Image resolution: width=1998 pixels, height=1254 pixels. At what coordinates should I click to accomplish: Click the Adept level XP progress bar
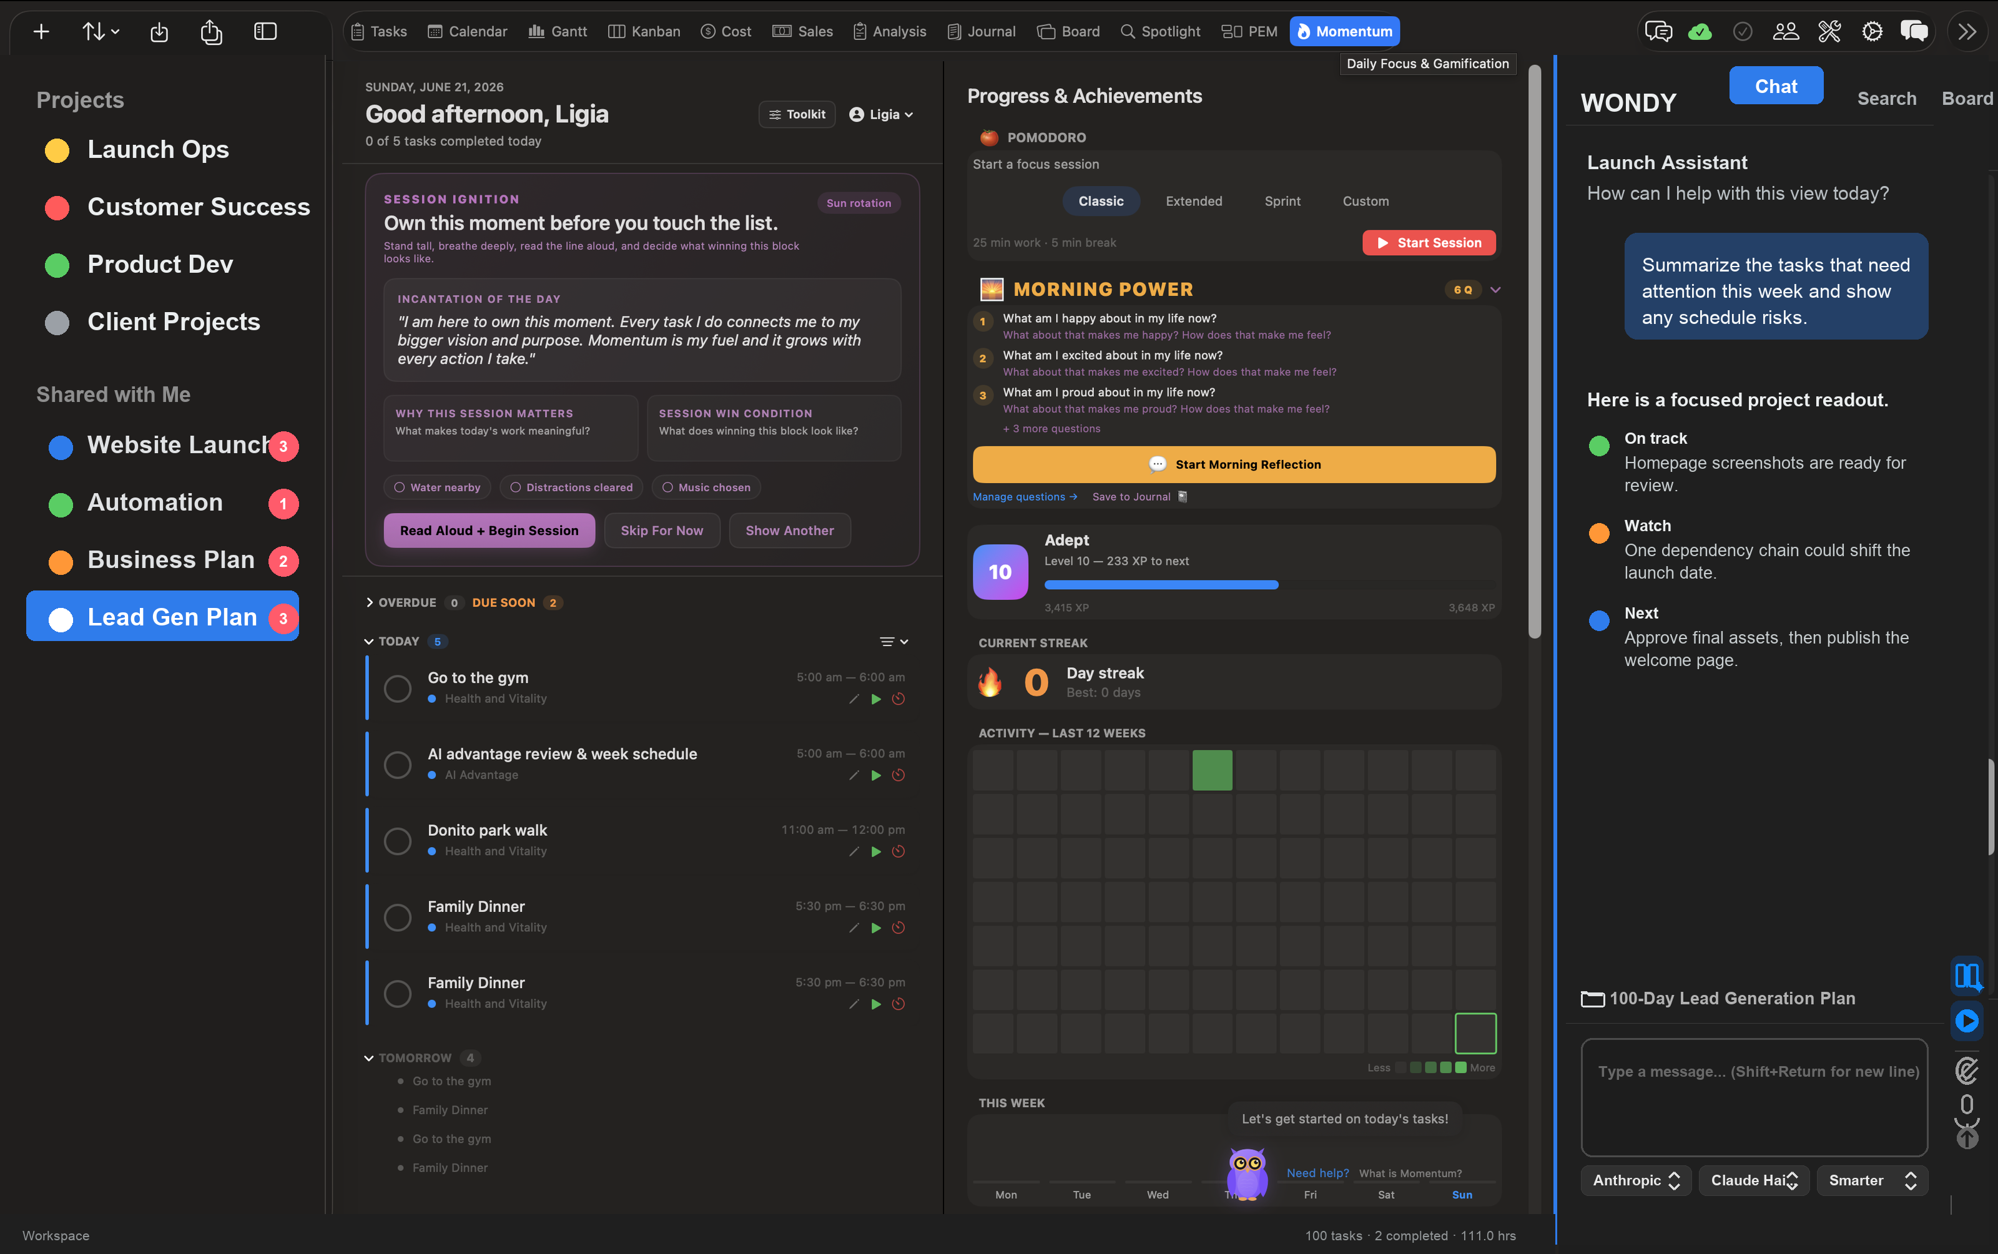[x=1269, y=585]
